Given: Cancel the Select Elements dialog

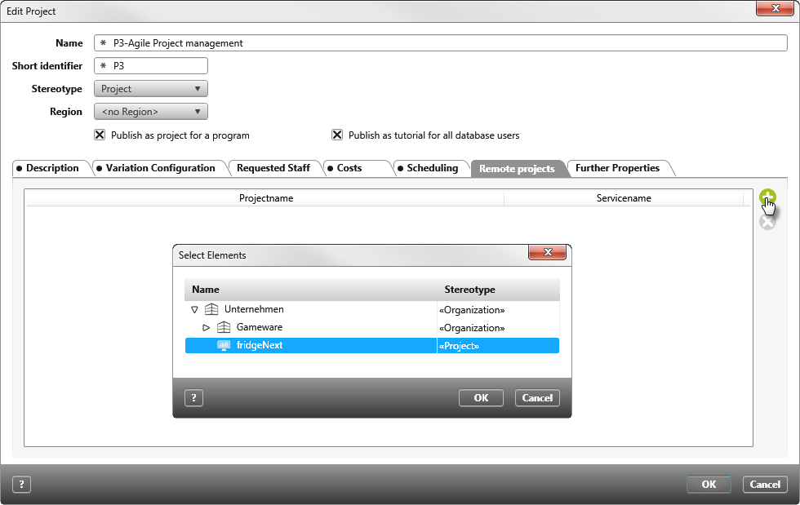Looking at the screenshot, I should [x=537, y=398].
